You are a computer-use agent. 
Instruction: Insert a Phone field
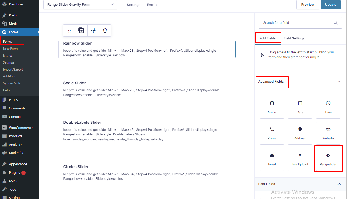click(x=272, y=133)
